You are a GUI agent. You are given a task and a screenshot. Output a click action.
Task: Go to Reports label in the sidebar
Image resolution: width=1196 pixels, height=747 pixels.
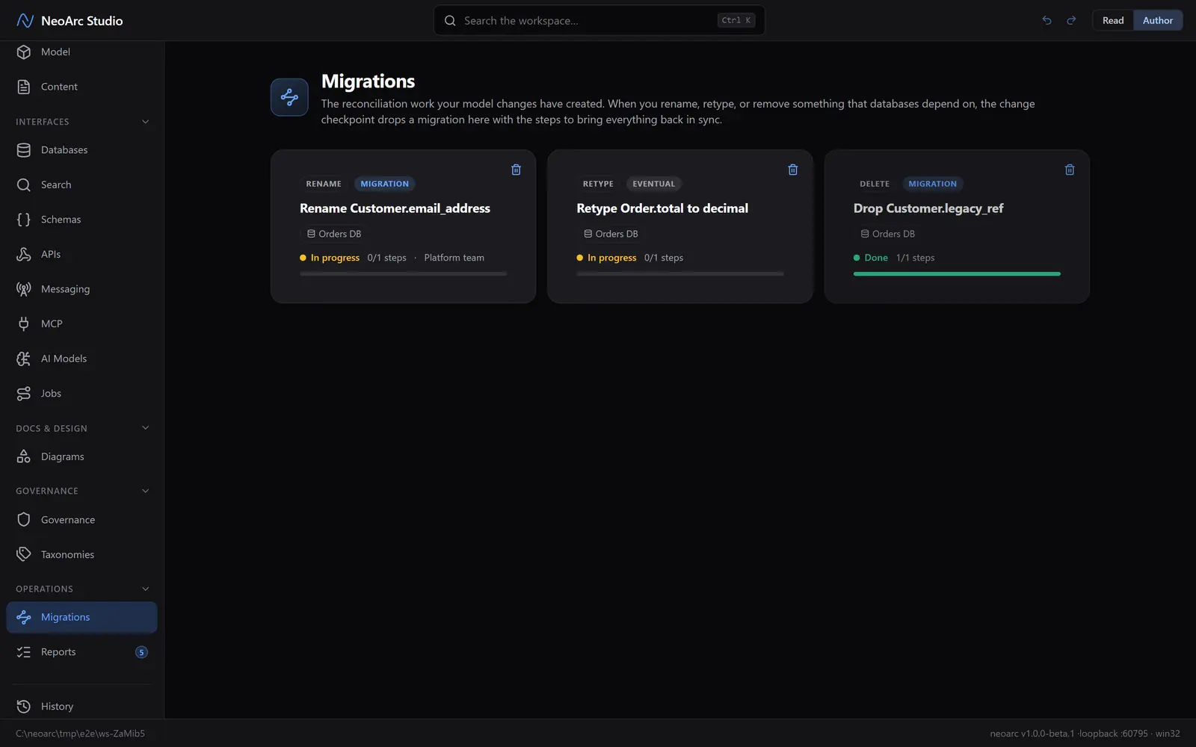pos(58,652)
